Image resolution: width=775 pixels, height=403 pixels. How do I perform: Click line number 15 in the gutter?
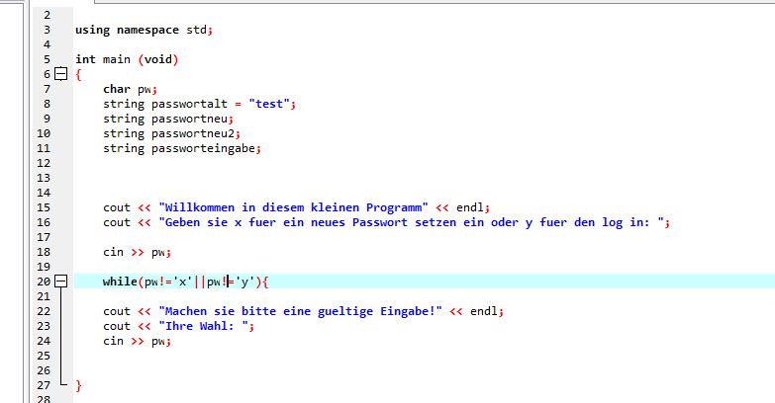tap(43, 207)
